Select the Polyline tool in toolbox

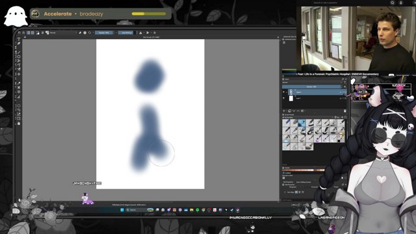pos(19,60)
